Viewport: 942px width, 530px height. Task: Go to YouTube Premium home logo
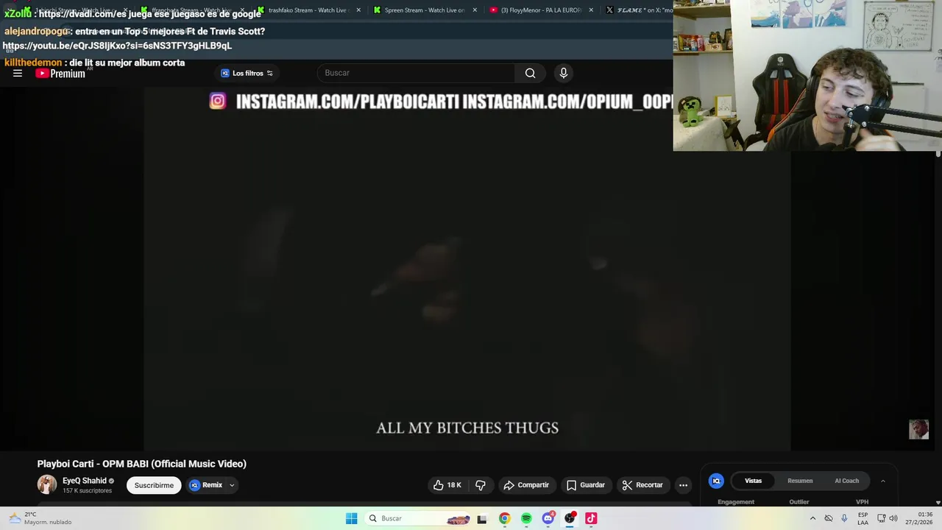60,73
